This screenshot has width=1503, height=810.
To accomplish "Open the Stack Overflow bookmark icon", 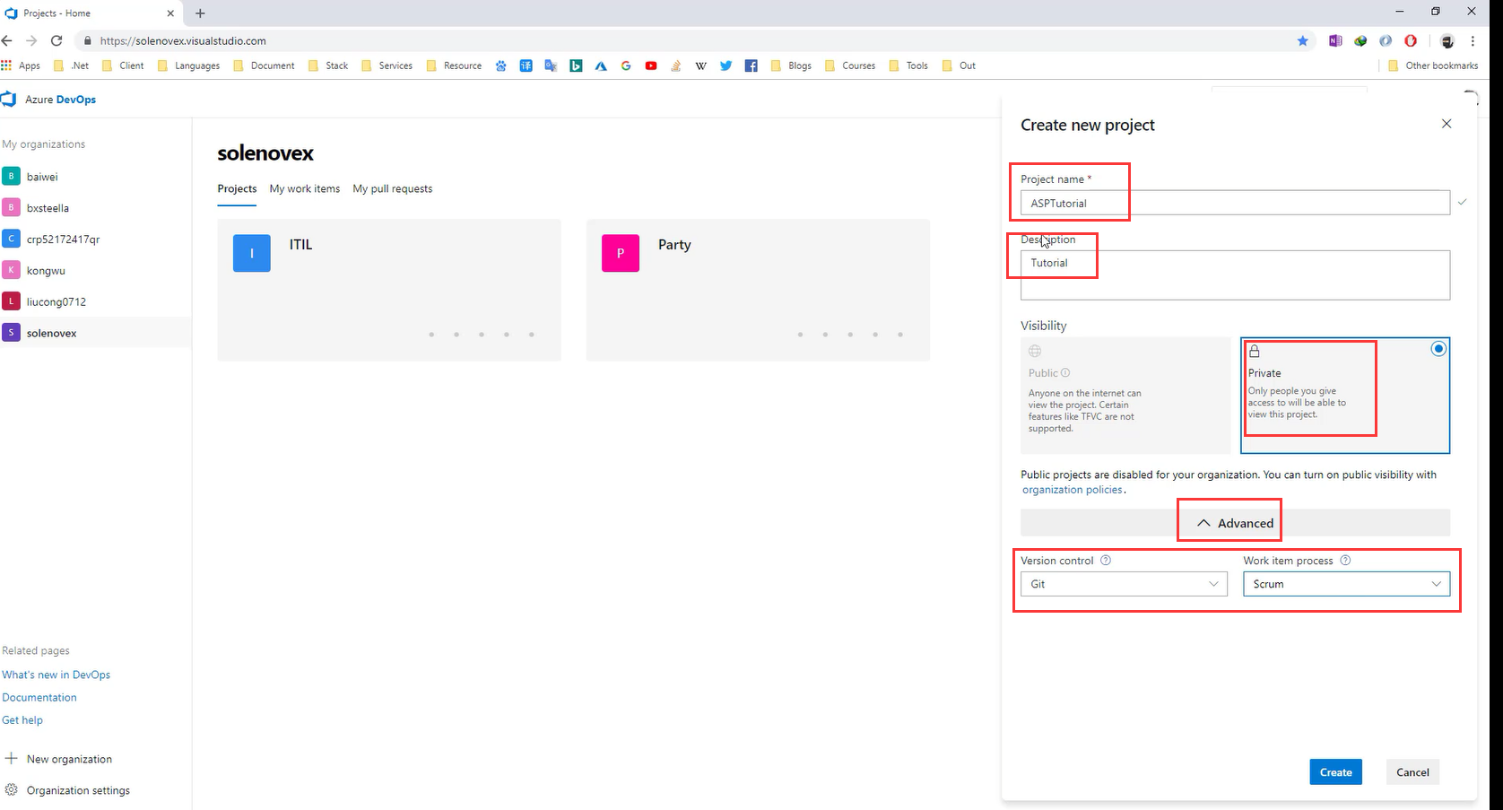I will pyautogui.click(x=676, y=65).
